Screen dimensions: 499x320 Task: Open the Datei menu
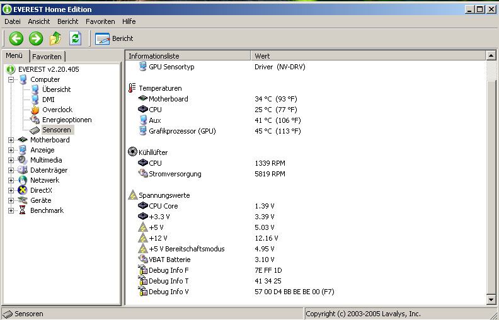click(x=13, y=21)
